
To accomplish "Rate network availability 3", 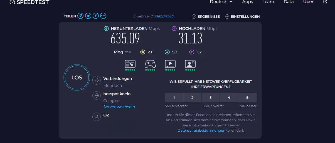I will [211, 97].
